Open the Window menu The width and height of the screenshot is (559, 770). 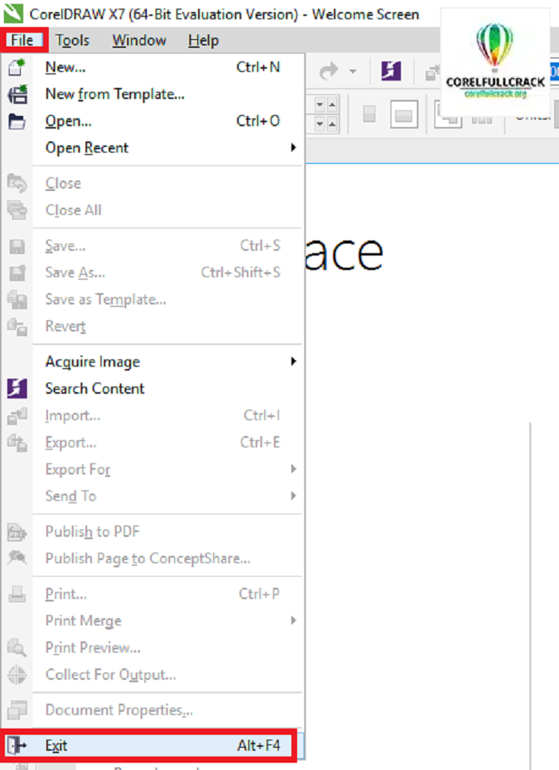tap(140, 40)
